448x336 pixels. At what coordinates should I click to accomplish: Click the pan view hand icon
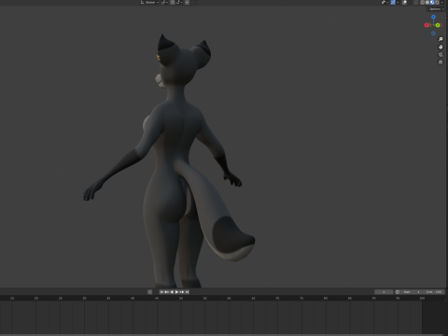pos(441,47)
